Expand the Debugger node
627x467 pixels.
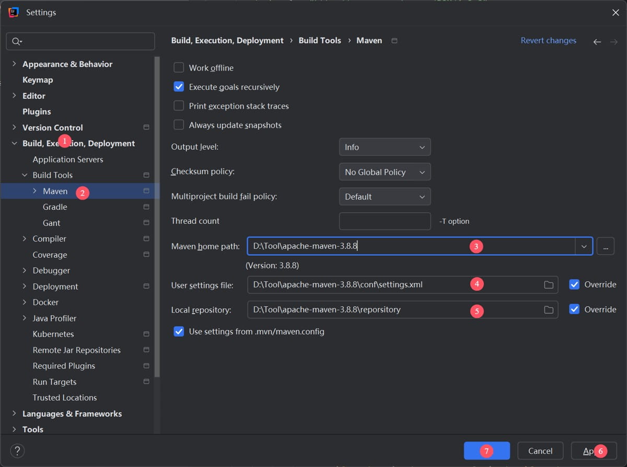click(x=25, y=271)
